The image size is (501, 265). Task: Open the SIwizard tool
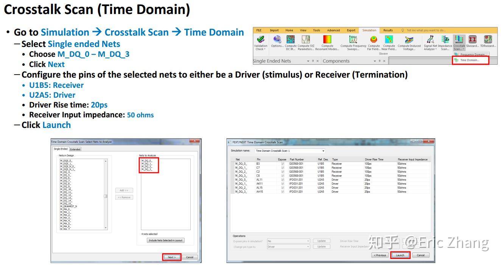point(473,39)
